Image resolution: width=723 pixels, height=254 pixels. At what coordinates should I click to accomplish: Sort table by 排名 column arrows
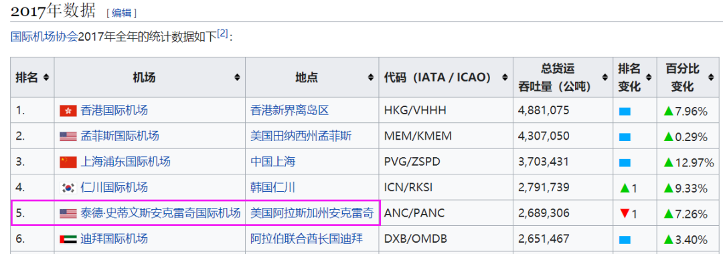46,77
